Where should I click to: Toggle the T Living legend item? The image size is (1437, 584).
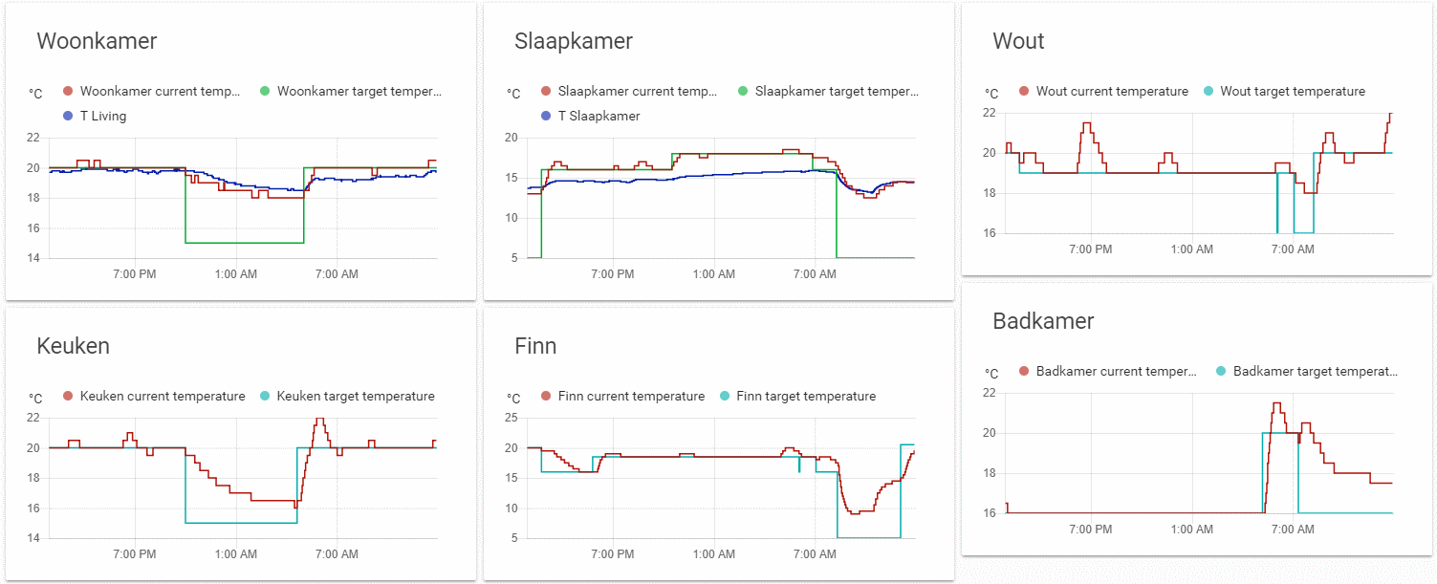pos(102,116)
